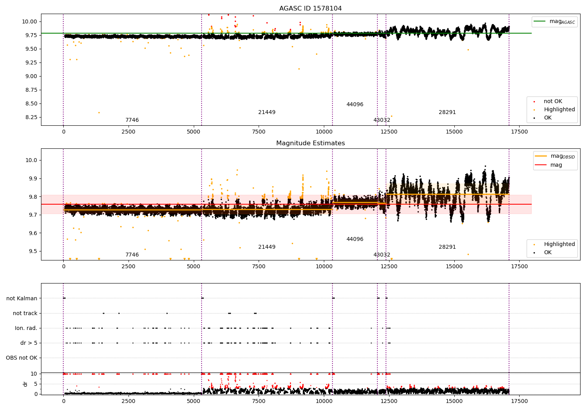Click observation label 28291 in Magnitude Estimates plot
Screen dimensions: 586x410
[447, 247]
